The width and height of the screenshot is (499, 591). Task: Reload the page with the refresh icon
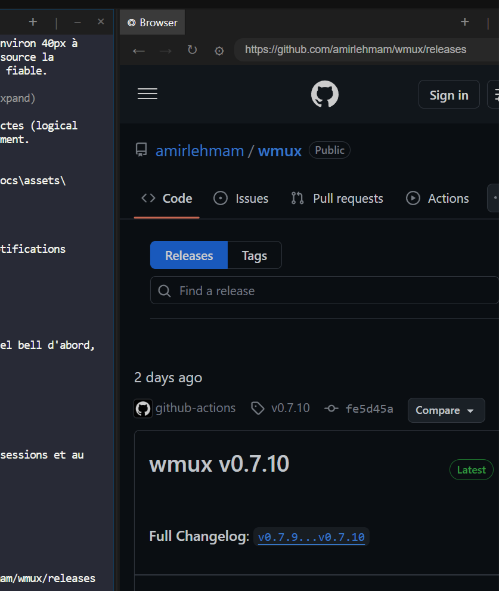(192, 49)
